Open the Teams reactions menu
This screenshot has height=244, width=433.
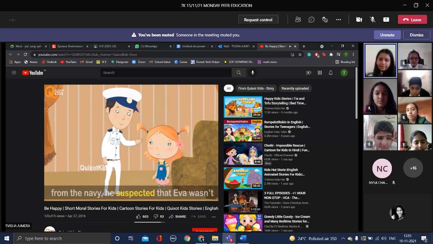pos(325,20)
